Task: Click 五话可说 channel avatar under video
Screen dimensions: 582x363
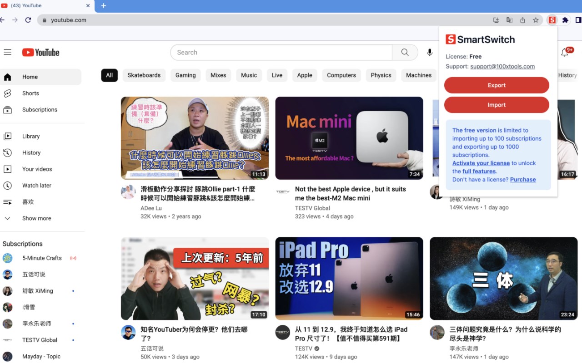Action: (128, 333)
